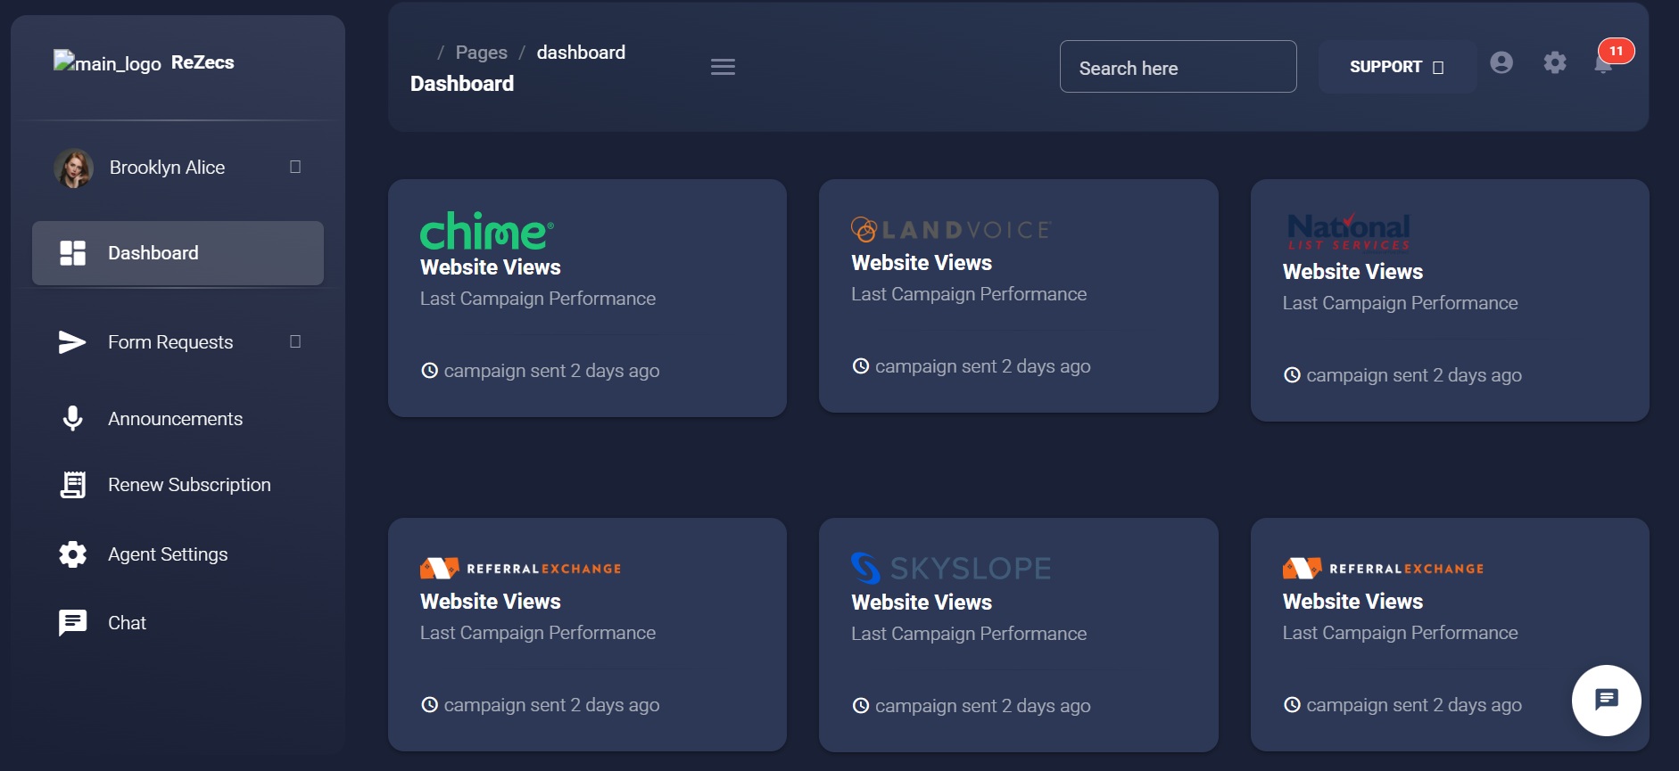Click the Form Requests label
1679x771 pixels.
[x=170, y=342]
